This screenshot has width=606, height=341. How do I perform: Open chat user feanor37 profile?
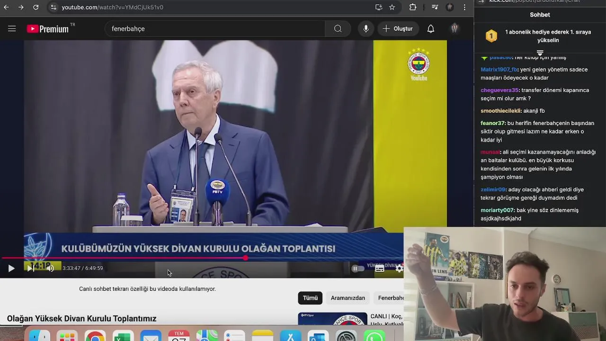(493, 123)
